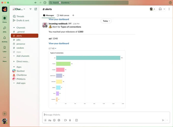This screenshot has height=127, width=173.
Task: Click the attach plus button in composer
Action: (x=45, y=120)
